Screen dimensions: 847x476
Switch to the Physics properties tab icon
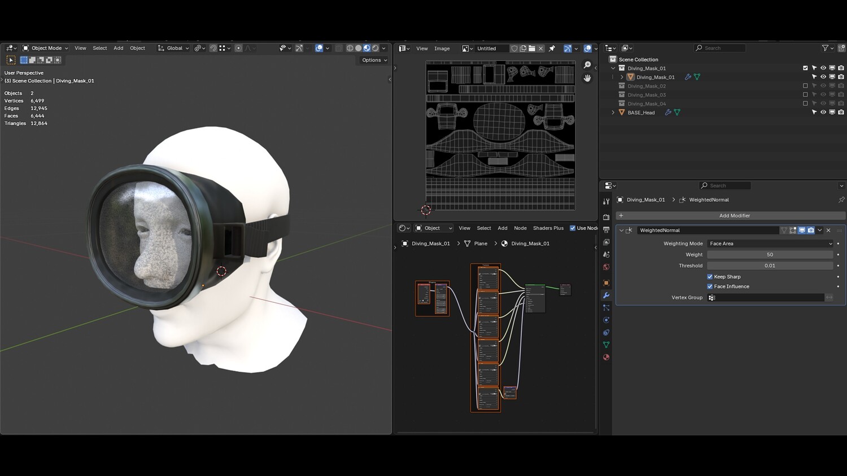tap(606, 320)
